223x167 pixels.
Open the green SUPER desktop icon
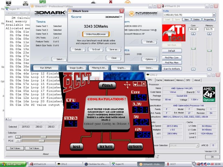click(x=43, y=2)
